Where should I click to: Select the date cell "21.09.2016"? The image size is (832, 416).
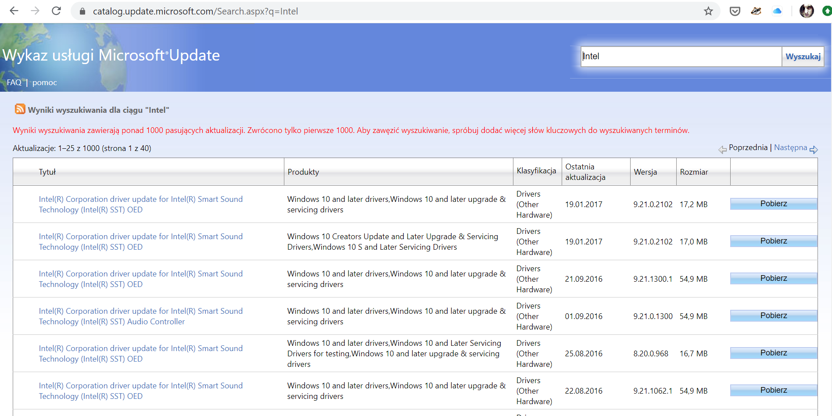click(x=584, y=279)
